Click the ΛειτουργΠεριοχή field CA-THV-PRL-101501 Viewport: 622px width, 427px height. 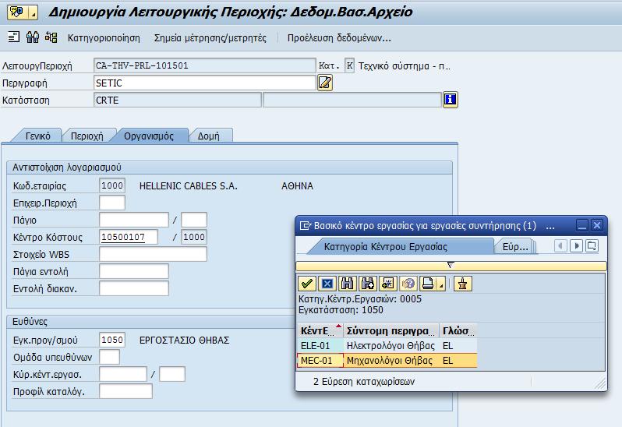click(x=205, y=65)
